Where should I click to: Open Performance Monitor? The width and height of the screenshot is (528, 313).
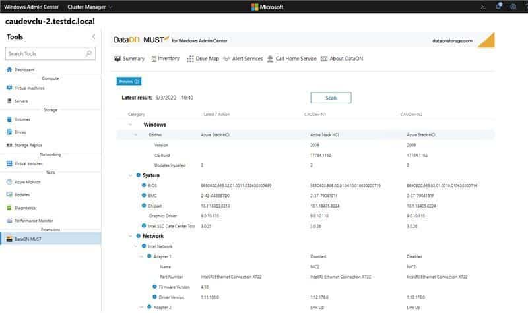[30, 221]
